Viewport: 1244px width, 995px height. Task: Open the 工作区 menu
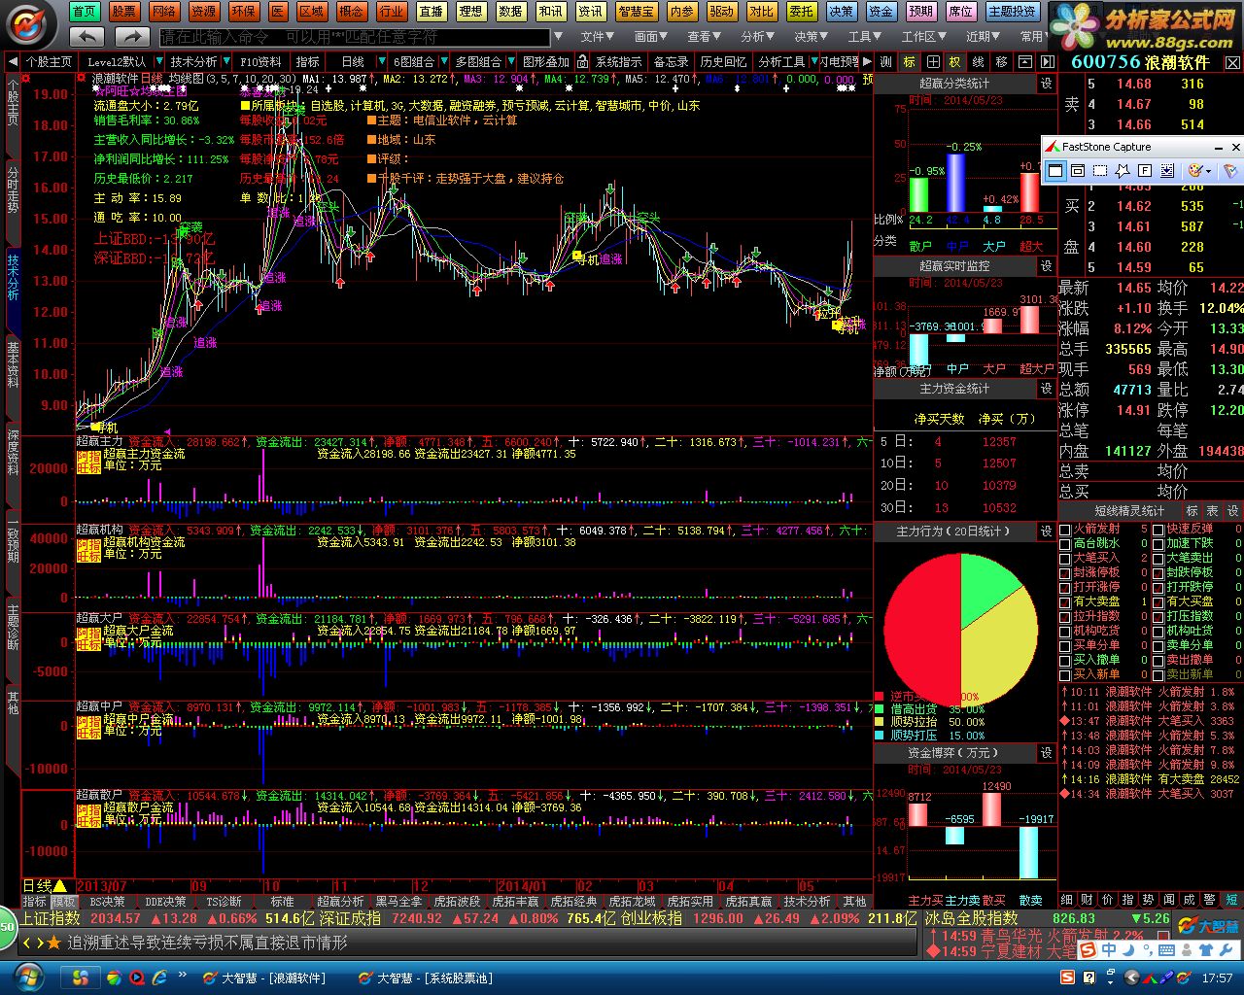coord(923,37)
